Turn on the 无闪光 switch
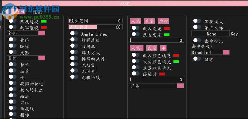 coord(74,70)
